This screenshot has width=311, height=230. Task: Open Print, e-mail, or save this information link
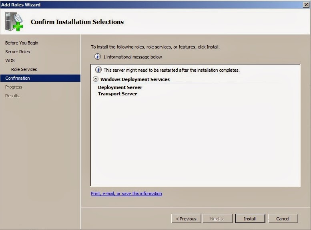pos(126,194)
